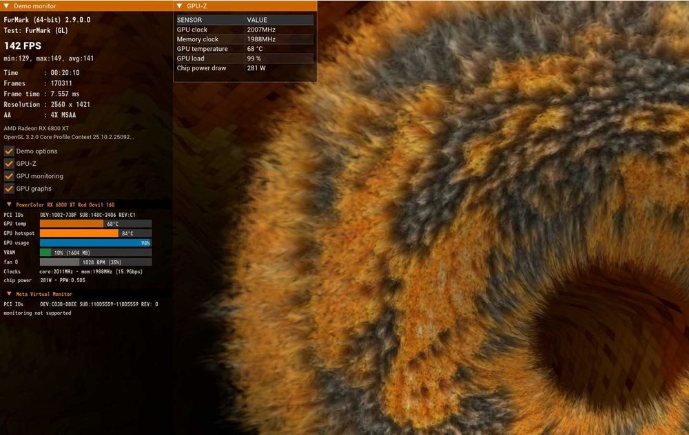The width and height of the screenshot is (689, 435).
Task: Click the 281 W power draw value
Action: tap(256, 68)
